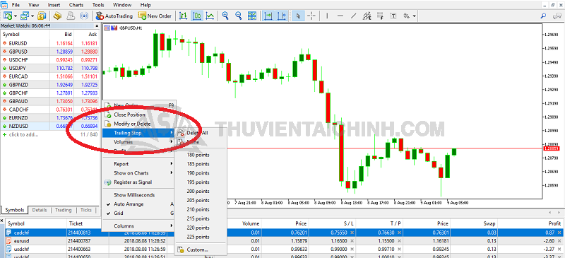
Task: Select the standard arrow cursor tool
Action: (298, 16)
